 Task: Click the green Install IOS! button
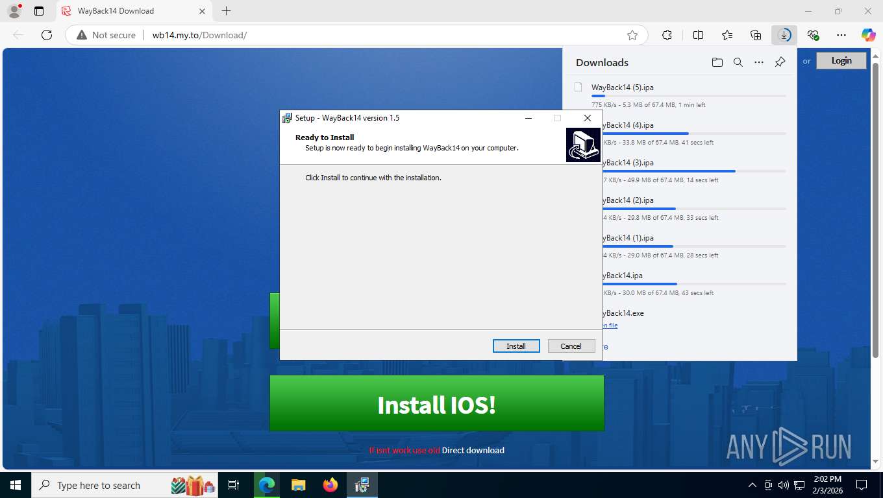pyautogui.click(x=437, y=403)
